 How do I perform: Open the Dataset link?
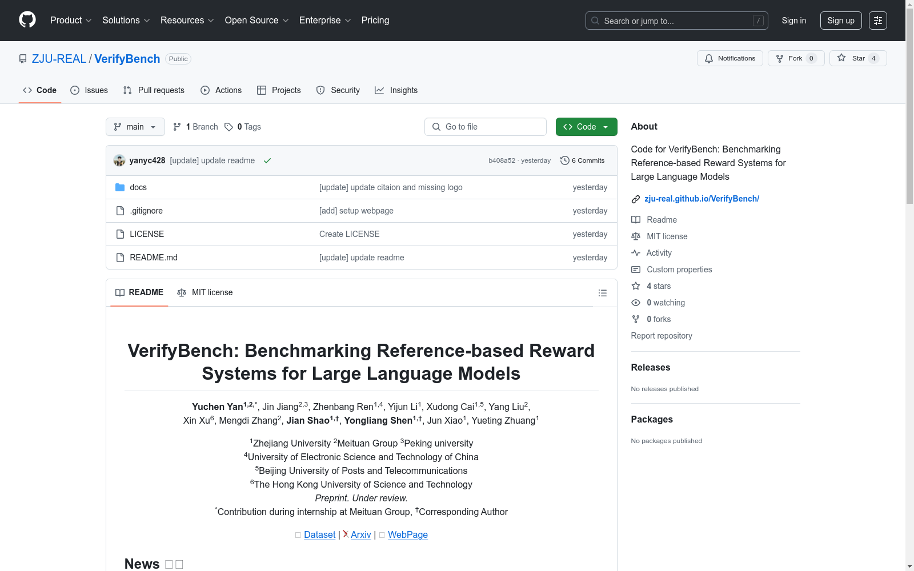point(320,534)
